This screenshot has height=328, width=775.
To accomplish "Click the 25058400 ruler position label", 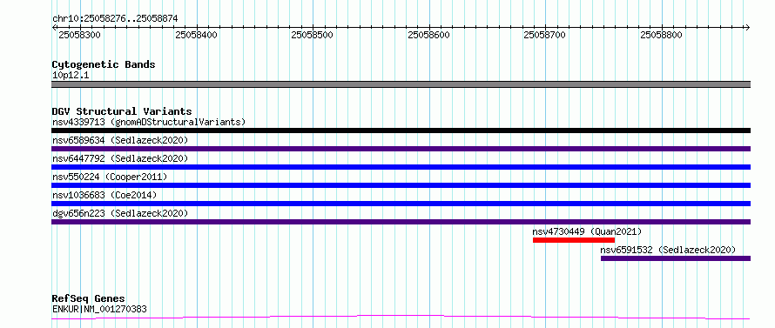I will point(196,35).
